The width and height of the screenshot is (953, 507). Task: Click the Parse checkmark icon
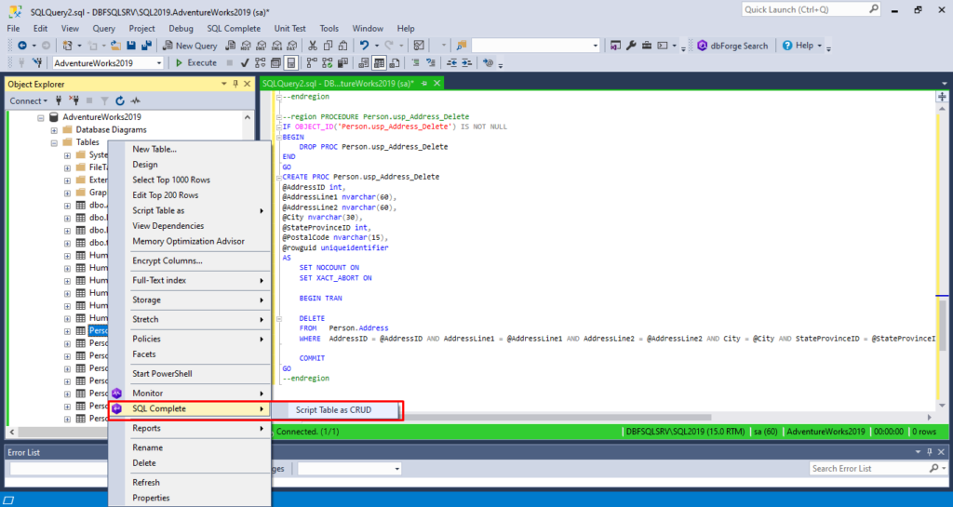pyautogui.click(x=245, y=62)
